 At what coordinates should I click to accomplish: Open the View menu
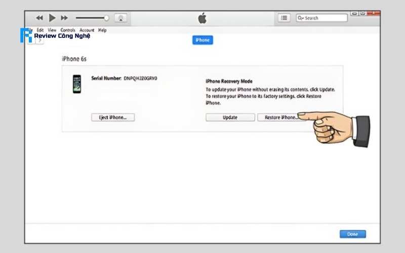[52, 30]
